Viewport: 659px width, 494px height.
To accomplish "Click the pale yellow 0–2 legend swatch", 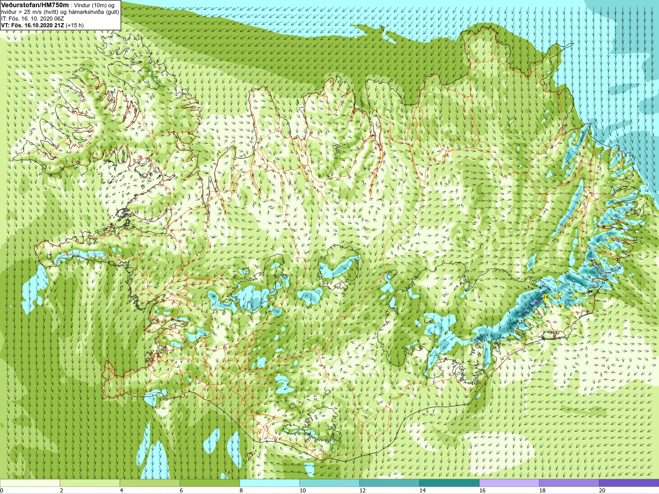I will pyautogui.click(x=30, y=483).
